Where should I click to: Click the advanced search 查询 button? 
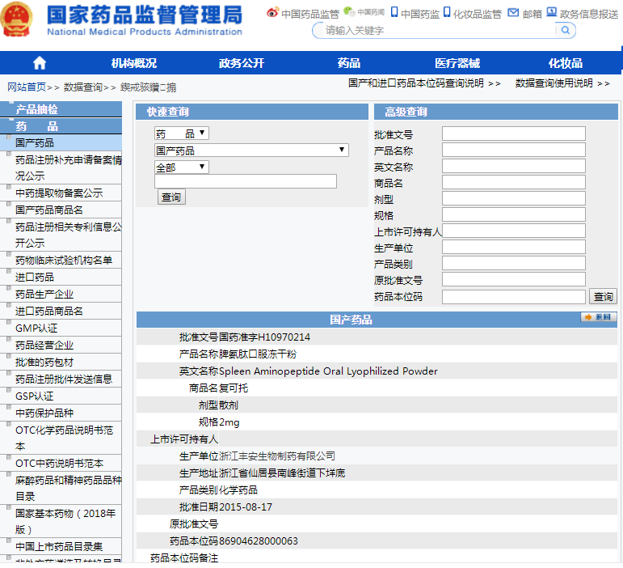click(x=603, y=296)
